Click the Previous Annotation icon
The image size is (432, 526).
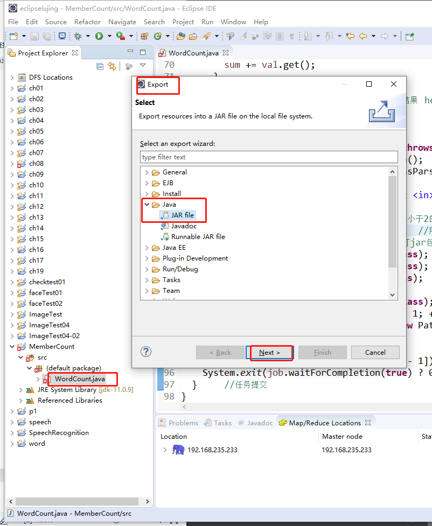[329, 36]
